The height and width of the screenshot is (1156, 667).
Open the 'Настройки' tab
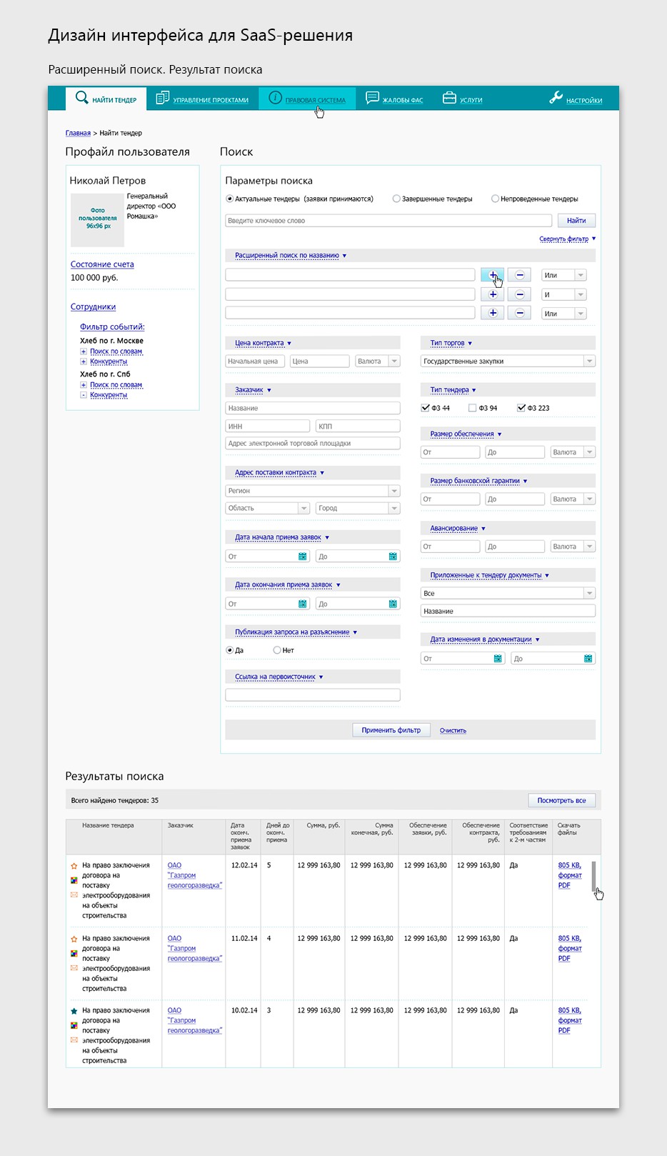[x=576, y=99]
